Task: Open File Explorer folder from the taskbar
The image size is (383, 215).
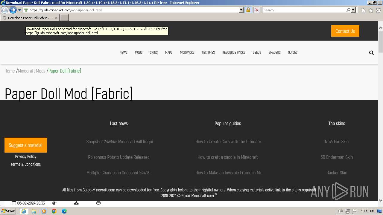Action: 34,211
